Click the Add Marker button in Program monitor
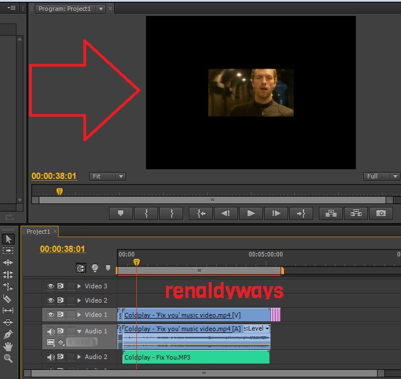 121,213
